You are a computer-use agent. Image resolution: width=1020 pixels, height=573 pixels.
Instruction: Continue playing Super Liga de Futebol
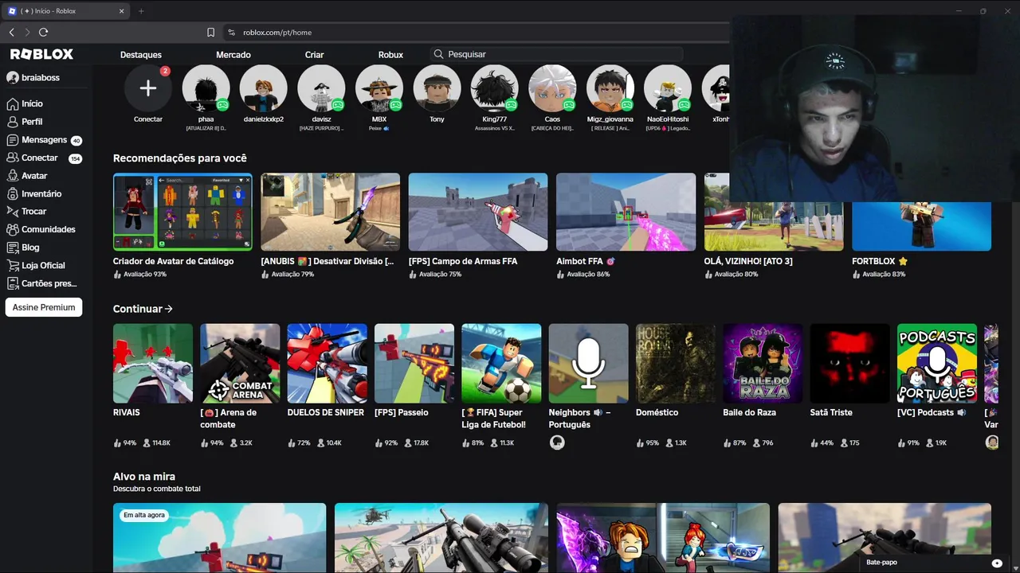(501, 363)
